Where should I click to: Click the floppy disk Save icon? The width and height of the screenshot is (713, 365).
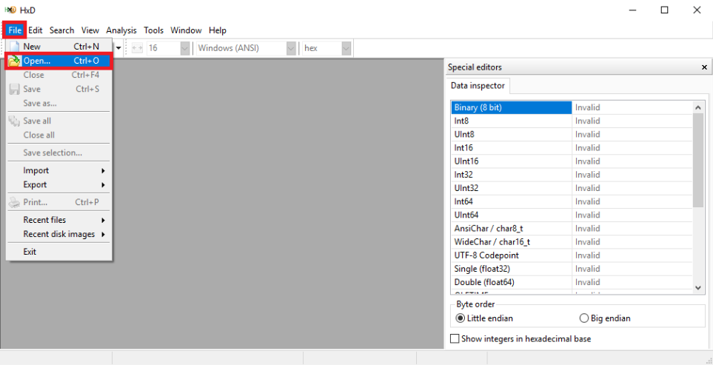pyautogui.click(x=14, y=89)
